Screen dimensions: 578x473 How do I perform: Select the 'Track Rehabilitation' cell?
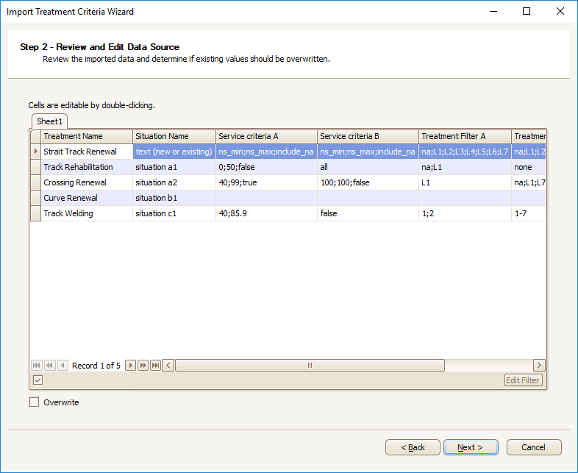87,167
